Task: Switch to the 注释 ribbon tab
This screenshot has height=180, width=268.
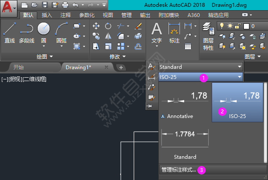Action: 66,15
